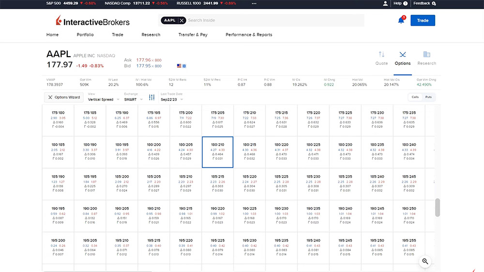Image resolution: width=484 pixels, height=272 pixels.
Task: Open the filter sliders settings icon
Action: point(152,97)
